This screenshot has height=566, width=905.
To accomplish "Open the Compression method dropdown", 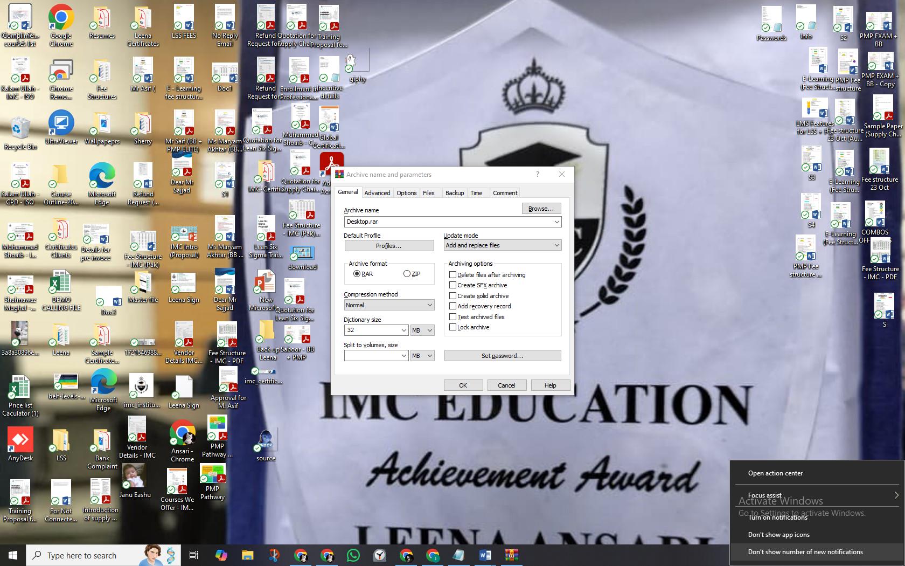I will 389,305.
